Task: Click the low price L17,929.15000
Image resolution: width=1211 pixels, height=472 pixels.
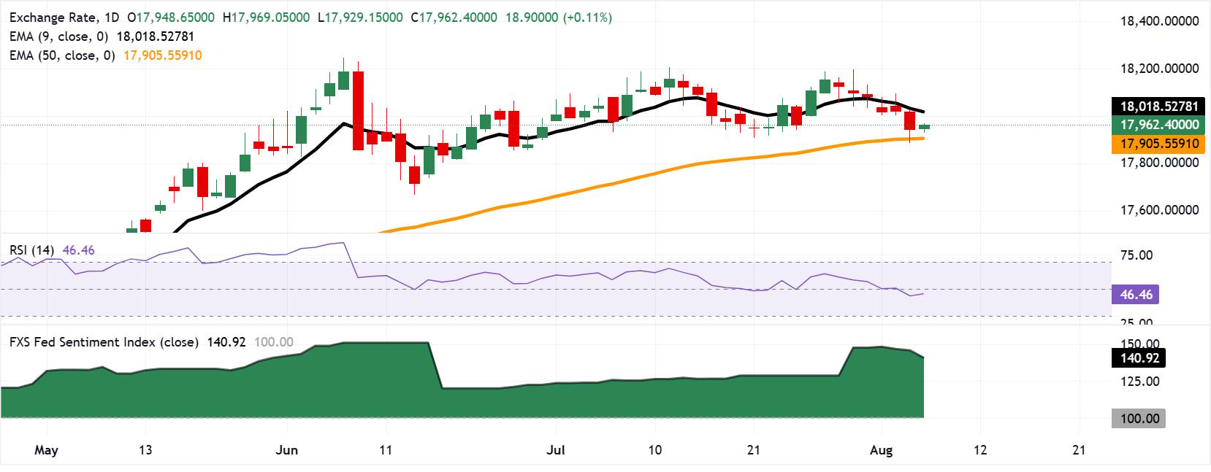Action: pos(360,18)
